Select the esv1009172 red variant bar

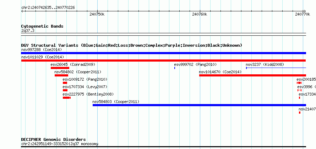tap(65, 83)
